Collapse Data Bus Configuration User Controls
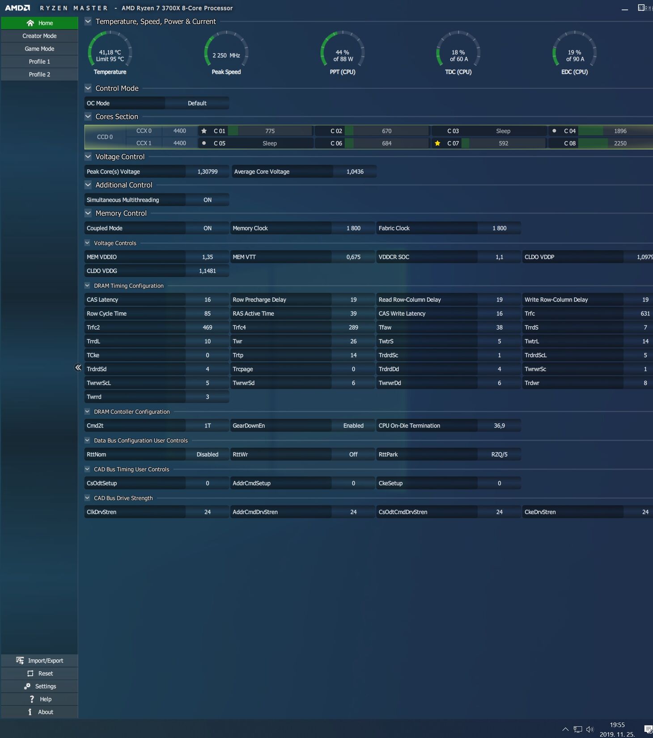Screen dimensions: 653x738 87,440
